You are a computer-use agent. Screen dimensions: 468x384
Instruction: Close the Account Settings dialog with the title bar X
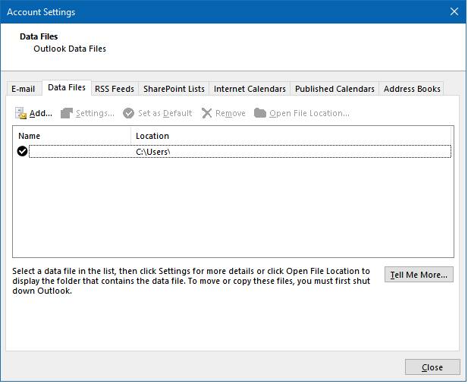pos(454,11)
